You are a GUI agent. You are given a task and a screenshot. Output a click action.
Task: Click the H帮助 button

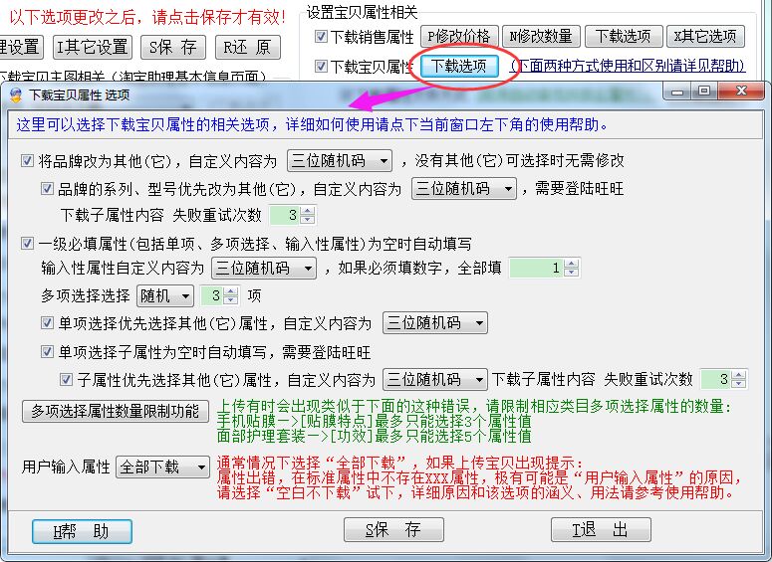pyautogui.click(x=82, y=530)
